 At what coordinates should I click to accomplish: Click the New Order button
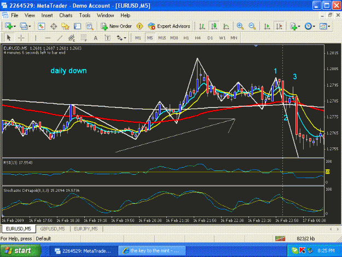pyautogui.click(x=116, y=26)
